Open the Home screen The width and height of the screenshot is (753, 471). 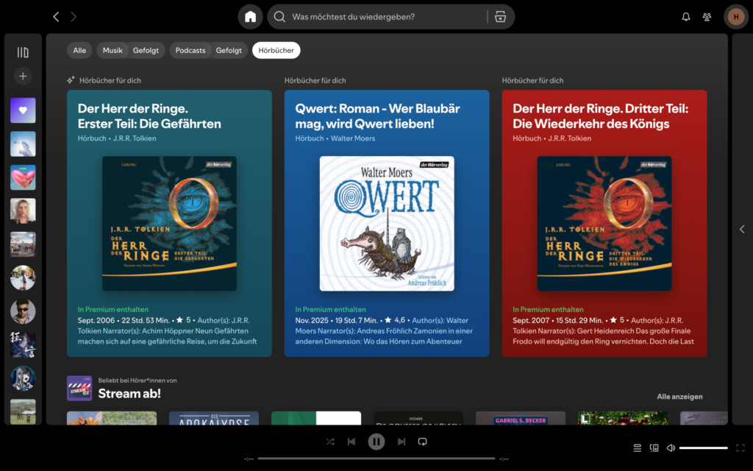click(x=250, y=16)
